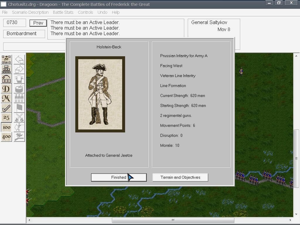Select the 100 zoom level button
The height and width of the screenshot is (225, 300).
(x=6, y=127)
